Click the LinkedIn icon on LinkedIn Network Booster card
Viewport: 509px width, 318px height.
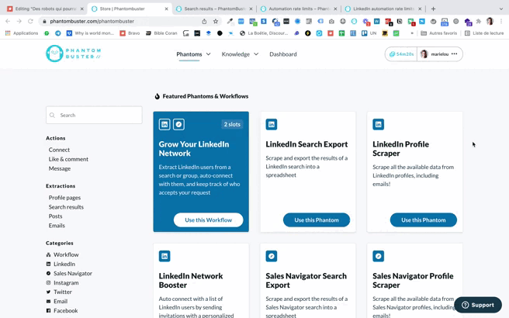tap(164, 256)
